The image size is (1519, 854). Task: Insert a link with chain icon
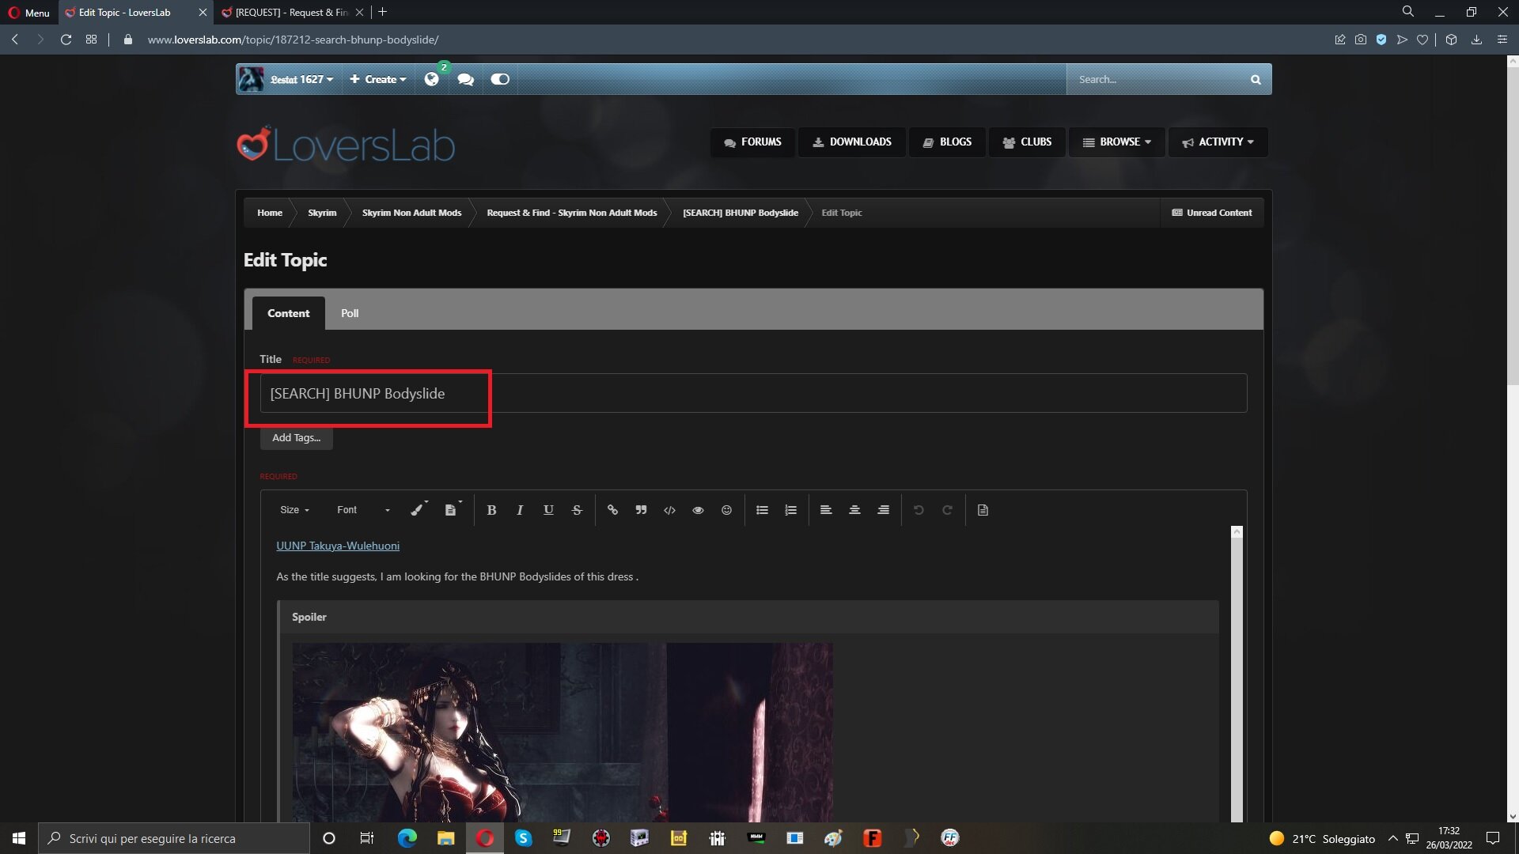click(x=612, y=510)
